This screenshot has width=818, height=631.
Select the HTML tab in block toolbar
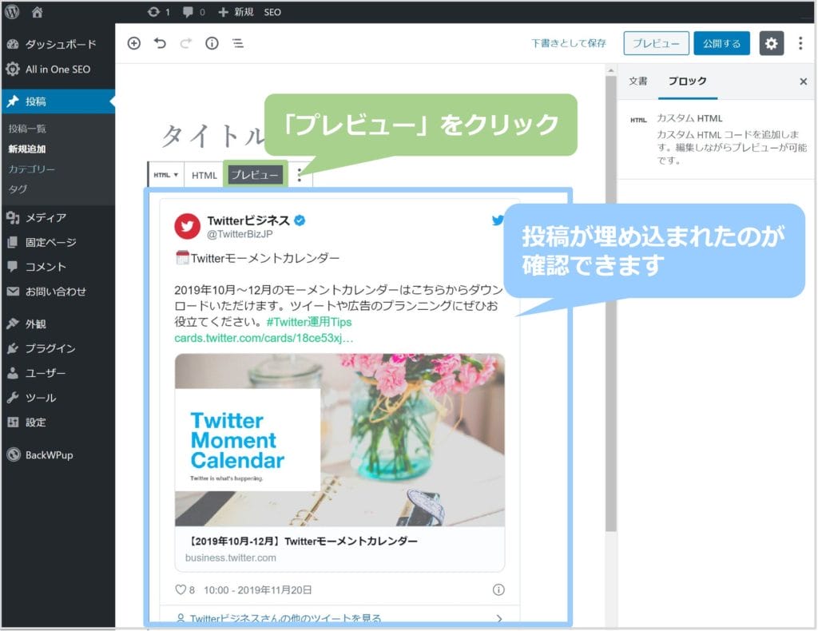pyautogui.click(x=204, y=176)
